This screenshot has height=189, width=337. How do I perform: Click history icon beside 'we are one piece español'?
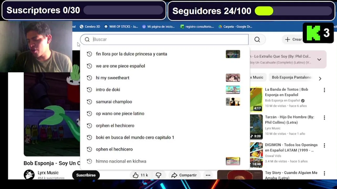pos(89,66)
